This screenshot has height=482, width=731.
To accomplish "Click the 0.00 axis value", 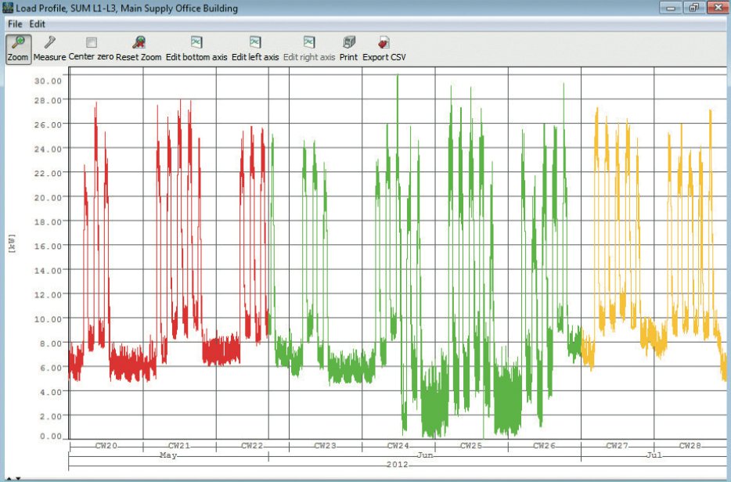I will point(51,437).
